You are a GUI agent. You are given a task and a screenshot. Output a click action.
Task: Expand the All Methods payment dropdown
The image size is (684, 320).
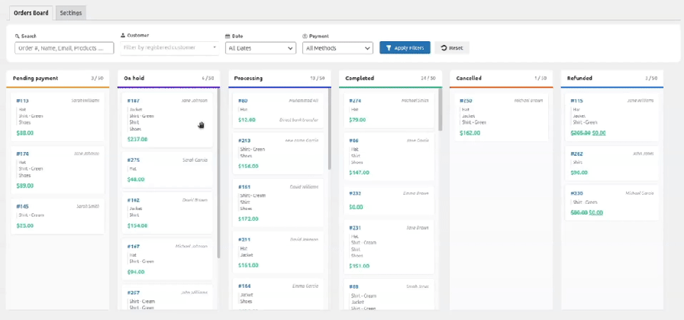[x=337, y=48]
